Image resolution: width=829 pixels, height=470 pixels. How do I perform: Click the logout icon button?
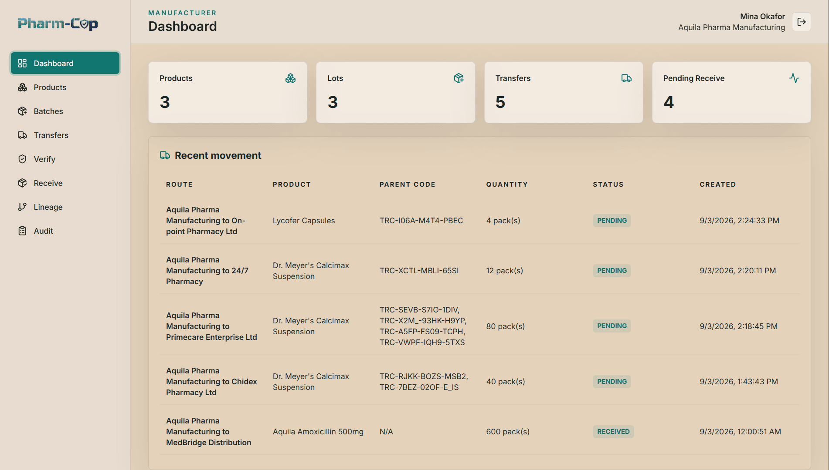[802, 22]
